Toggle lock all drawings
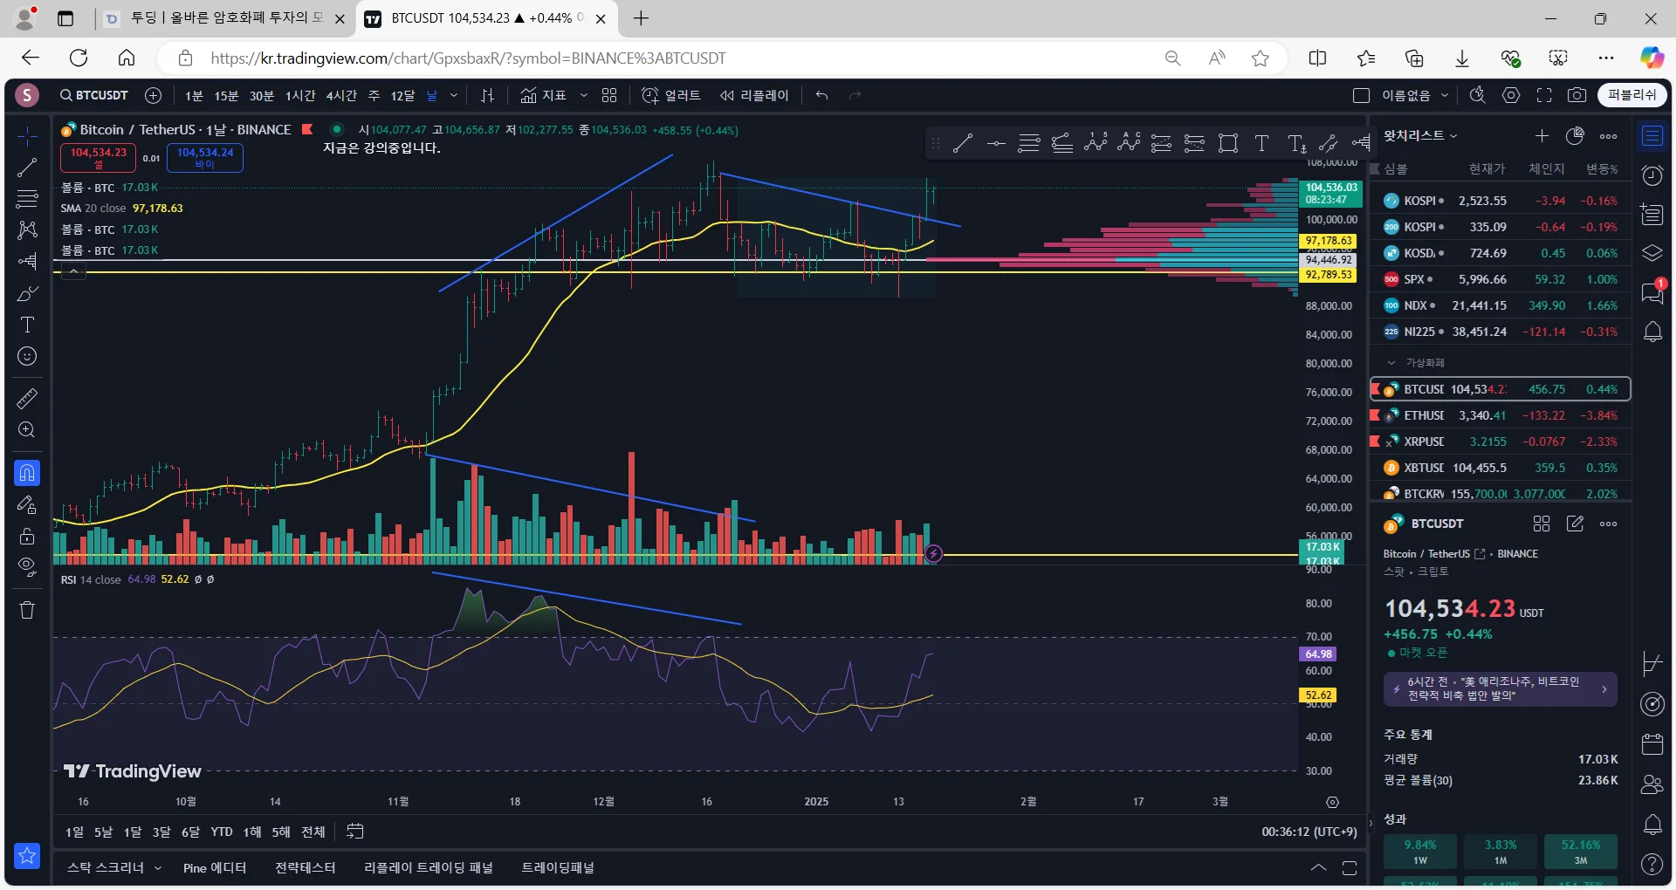 27,536
